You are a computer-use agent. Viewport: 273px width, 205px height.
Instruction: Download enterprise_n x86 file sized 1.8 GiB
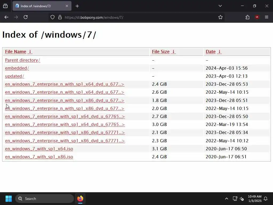tap(65, 100)
